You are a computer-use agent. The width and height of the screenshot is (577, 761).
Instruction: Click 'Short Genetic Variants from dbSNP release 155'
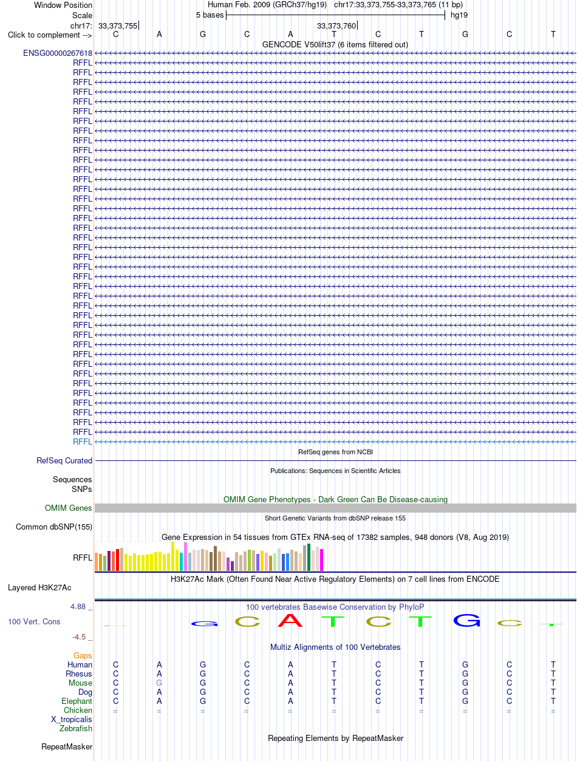point(335,518)
